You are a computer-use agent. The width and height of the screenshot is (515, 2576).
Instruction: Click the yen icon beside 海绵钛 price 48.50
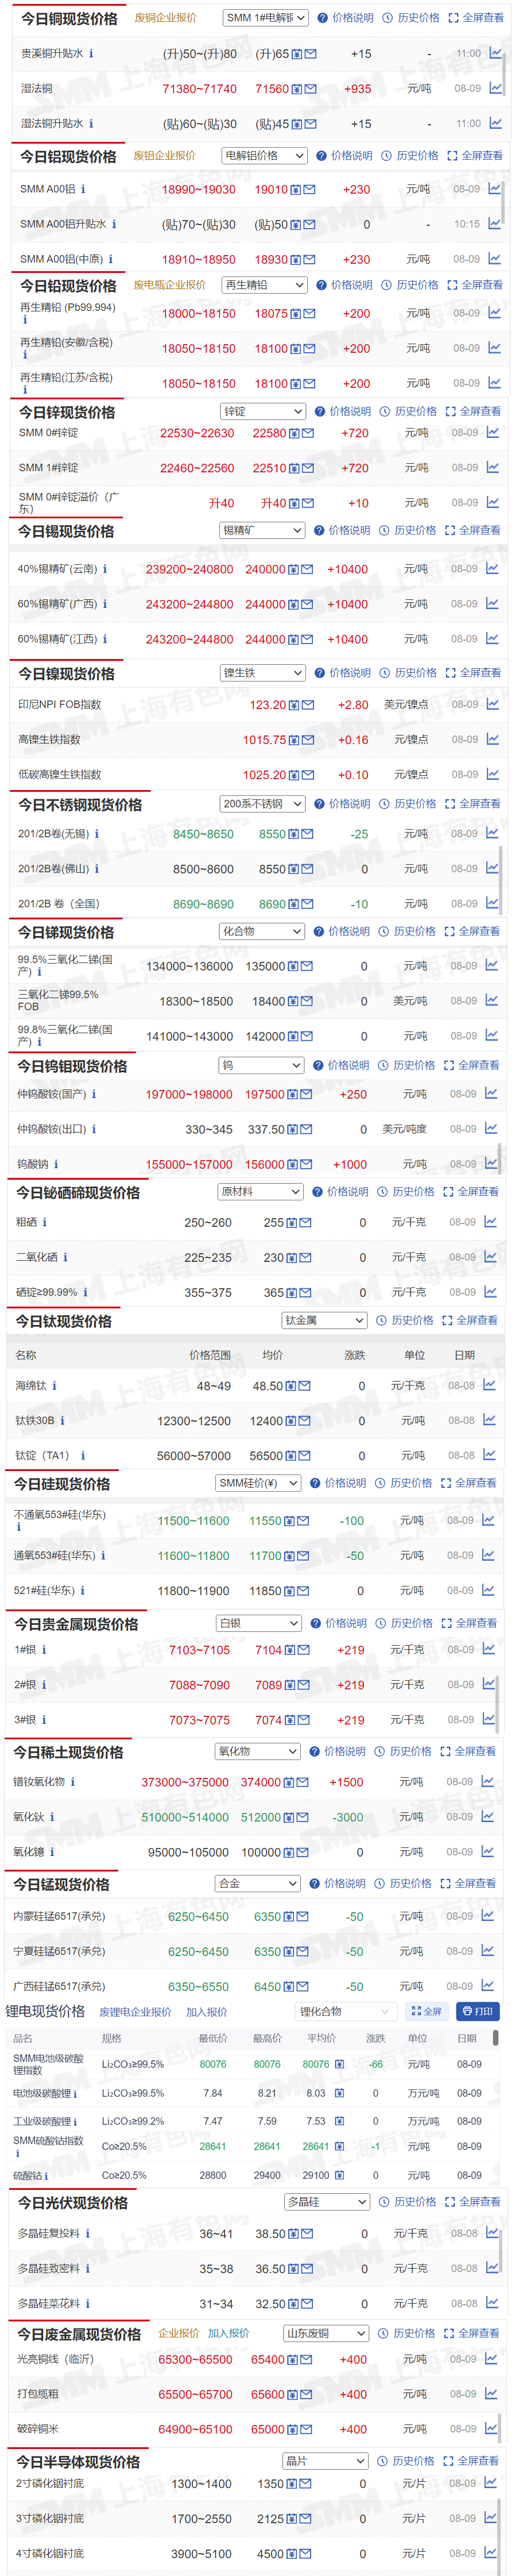[x=291, y=1386]
